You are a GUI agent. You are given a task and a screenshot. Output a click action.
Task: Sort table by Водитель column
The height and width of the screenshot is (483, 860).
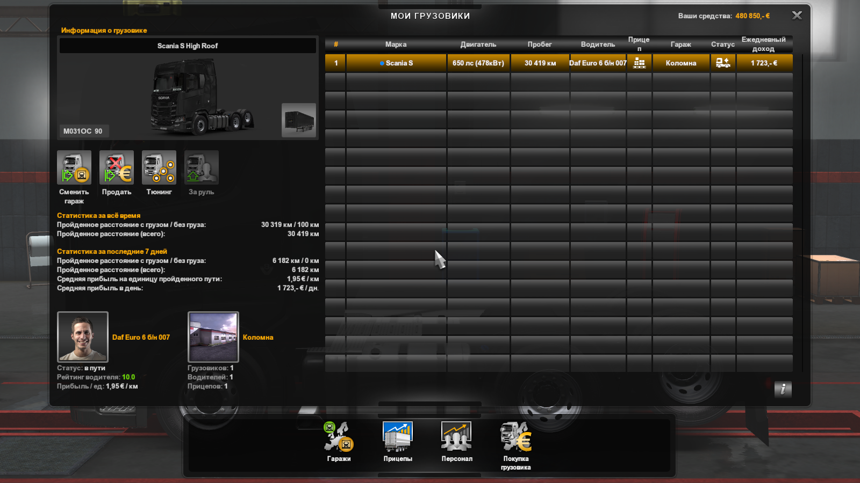click(598, 45)
